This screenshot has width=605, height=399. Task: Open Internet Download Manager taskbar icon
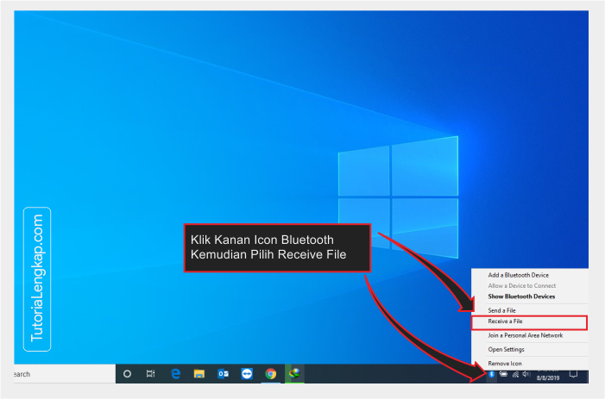(295, 374)
